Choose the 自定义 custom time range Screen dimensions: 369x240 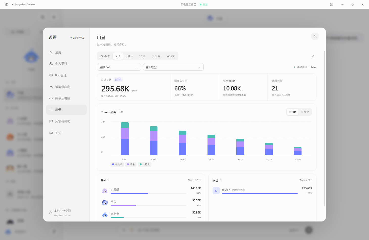point(171,56)
